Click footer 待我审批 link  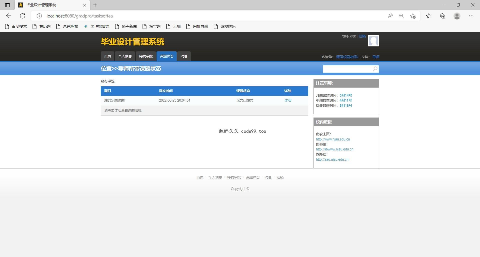(234, 177)
